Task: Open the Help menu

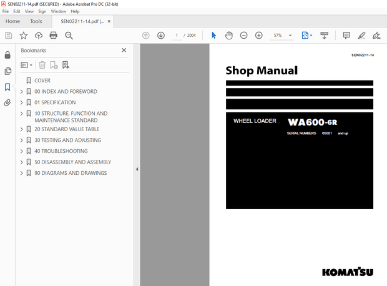Action: 75,11
